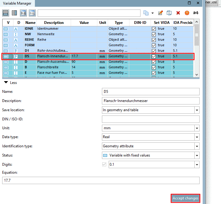The width and height of the screenshot is (221, 204).
Task: Click the red X delete variable icon
Action: 178,13
